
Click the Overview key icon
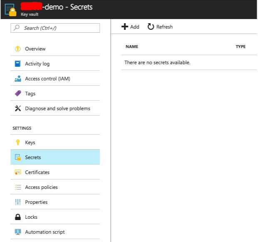18,49
